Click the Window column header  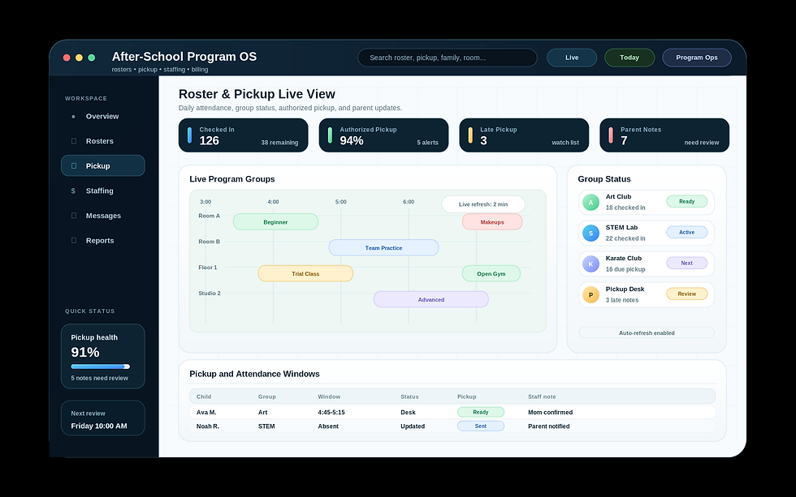[329, 396]
